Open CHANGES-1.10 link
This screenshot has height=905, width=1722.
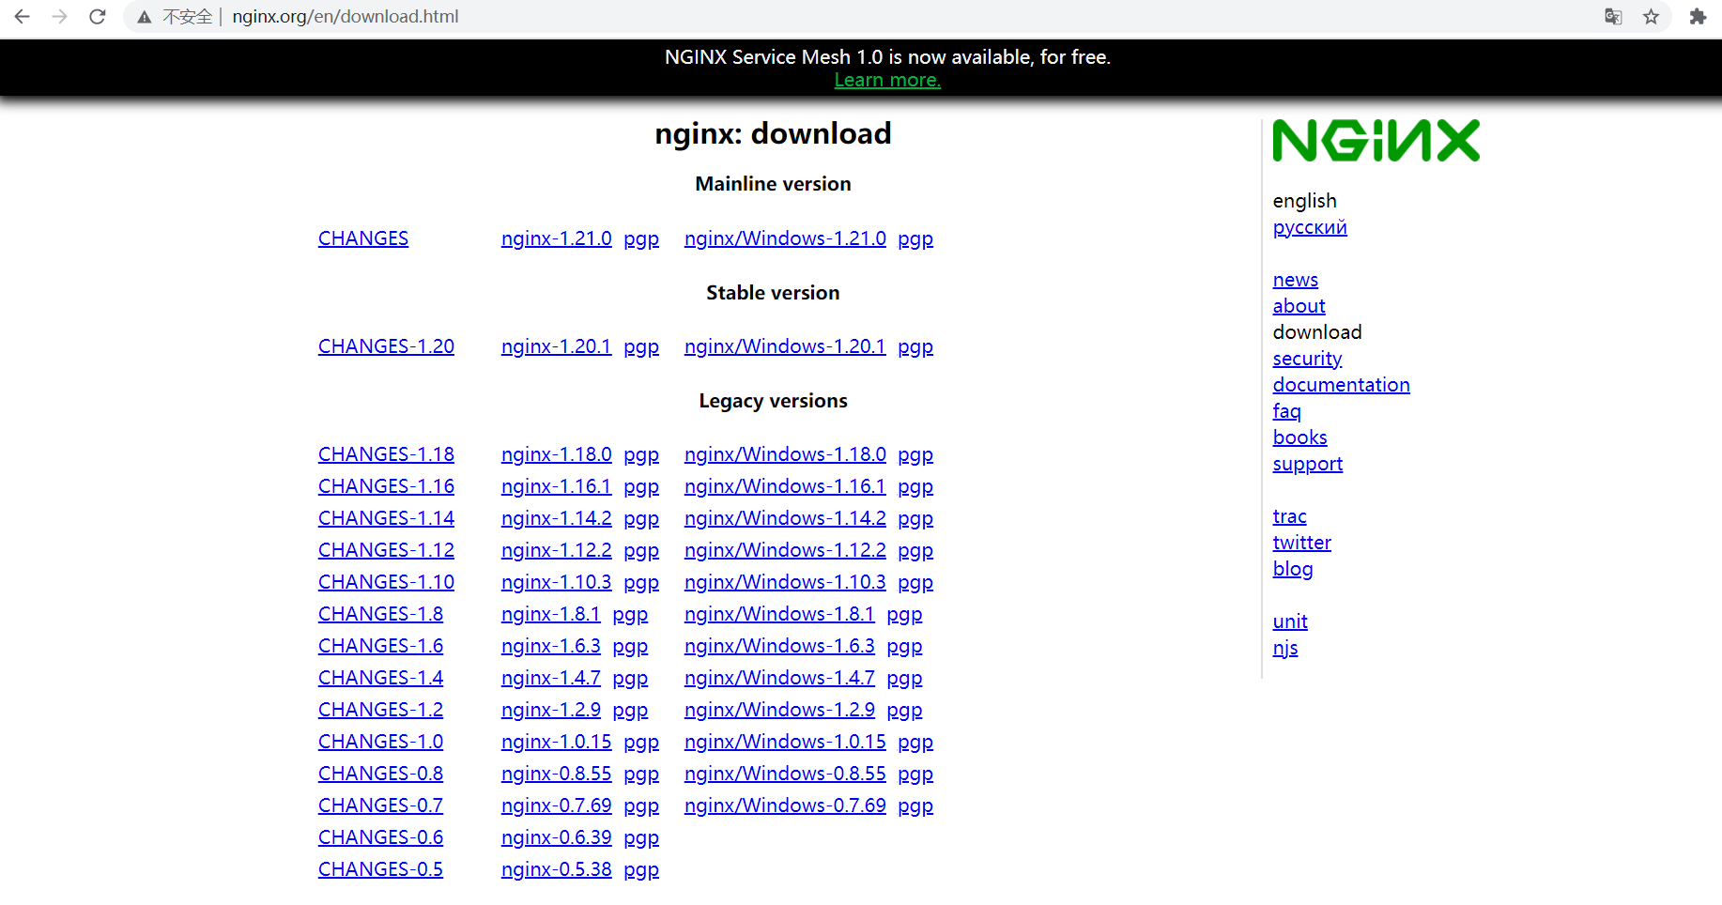pyautogui.click(x=386, y=582)
